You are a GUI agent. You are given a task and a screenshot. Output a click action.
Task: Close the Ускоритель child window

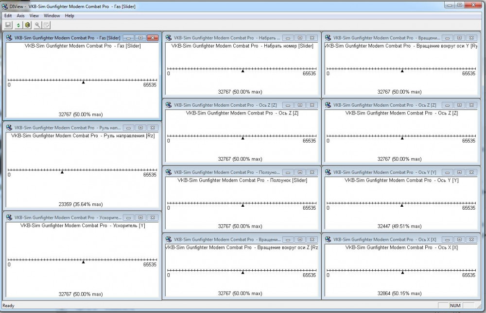tap(153, 218)
